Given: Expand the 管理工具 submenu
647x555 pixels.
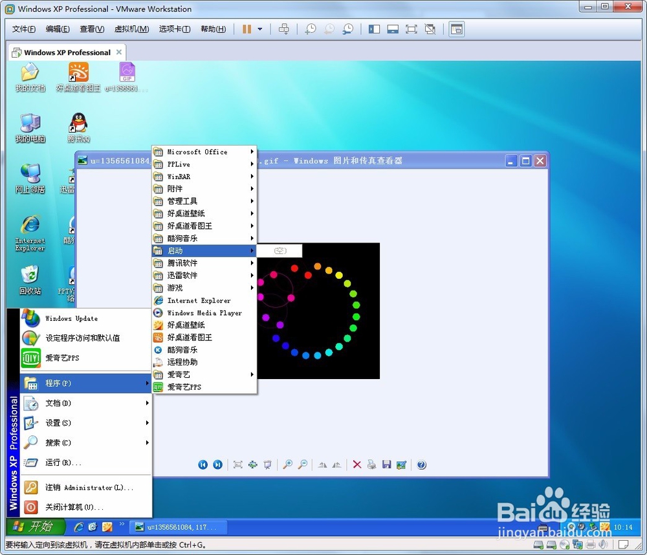Looking at the screenshot, I should coord(204,201).
